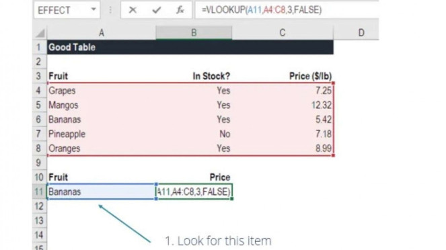Select row 9 header
Screen dimensions: 446x250
click(x=39, y=163)
